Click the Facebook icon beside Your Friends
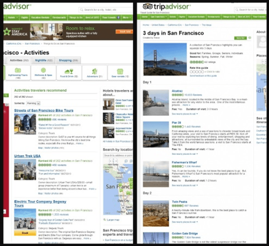 tap(118, 18)
